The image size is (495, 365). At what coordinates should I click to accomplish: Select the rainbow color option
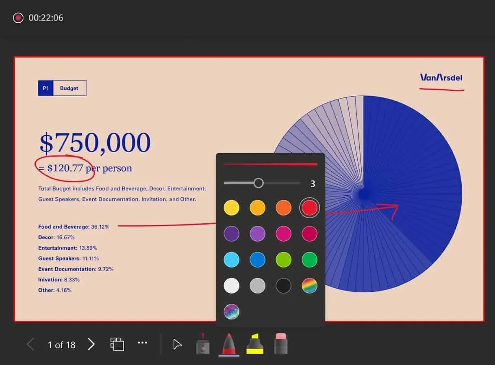[x=309, y=286]
